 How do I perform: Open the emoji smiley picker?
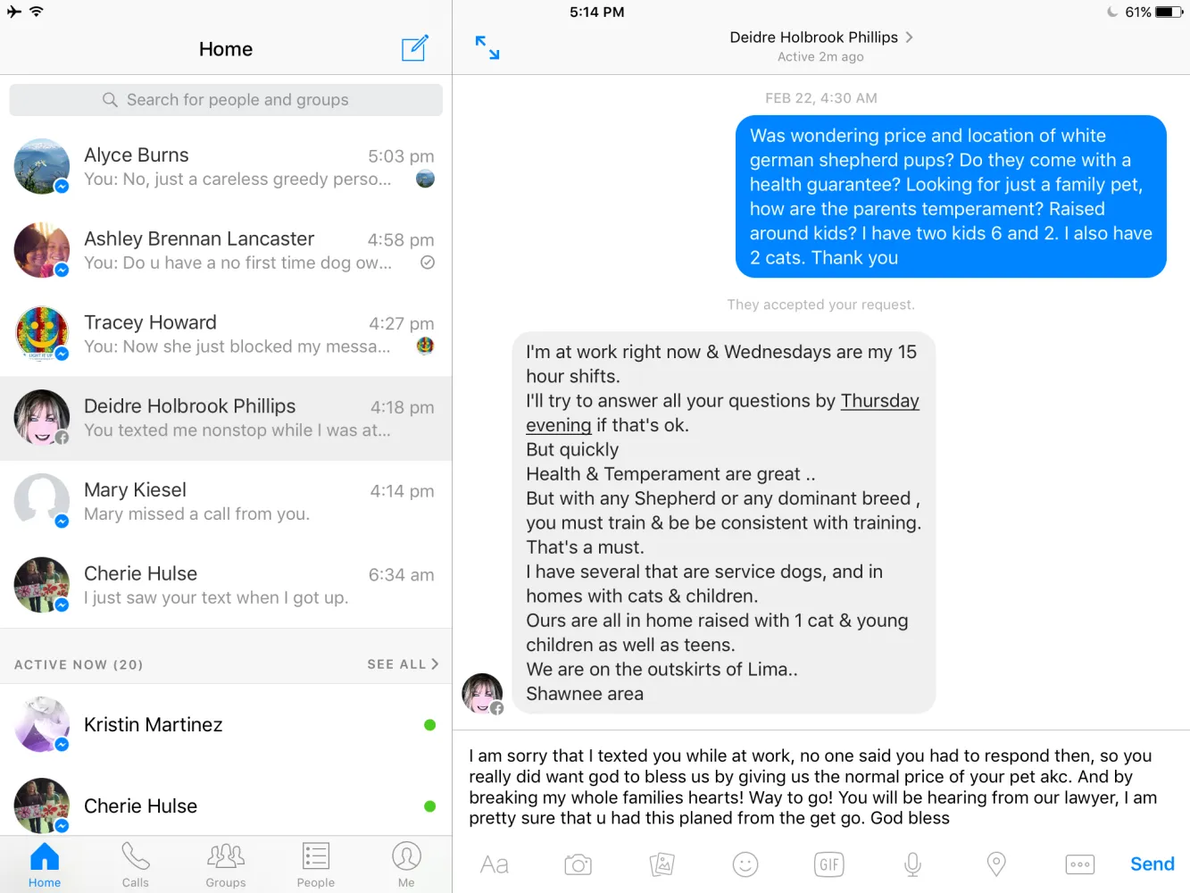click(745, 864)
